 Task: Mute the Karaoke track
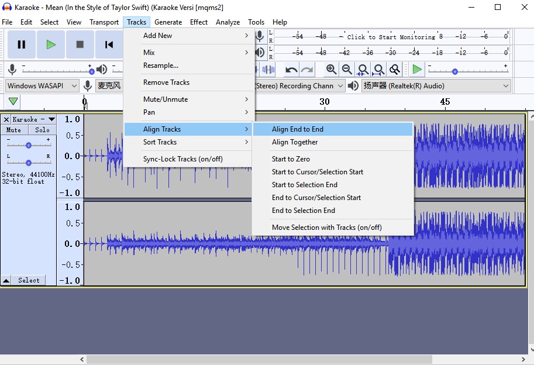[x=13, y=130]
